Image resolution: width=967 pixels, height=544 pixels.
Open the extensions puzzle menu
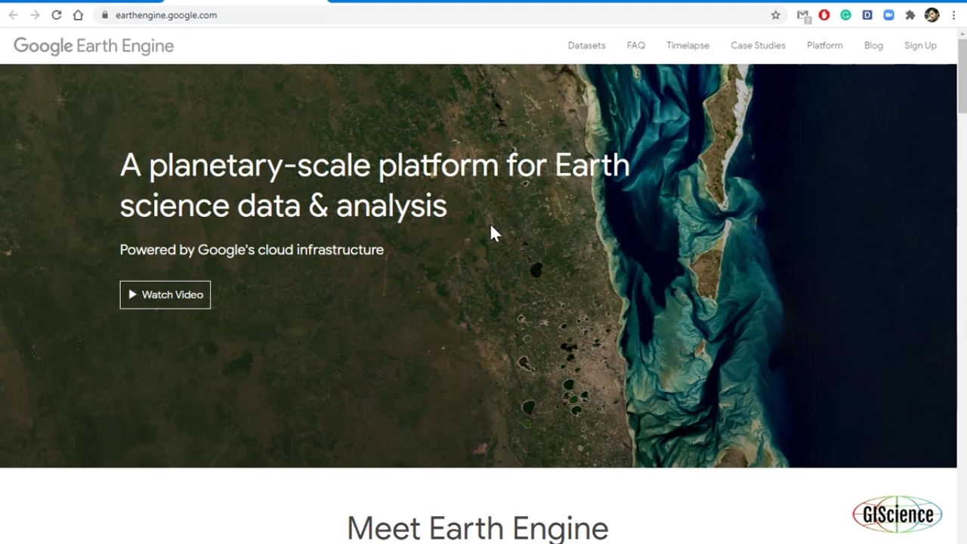coord(910,15)
